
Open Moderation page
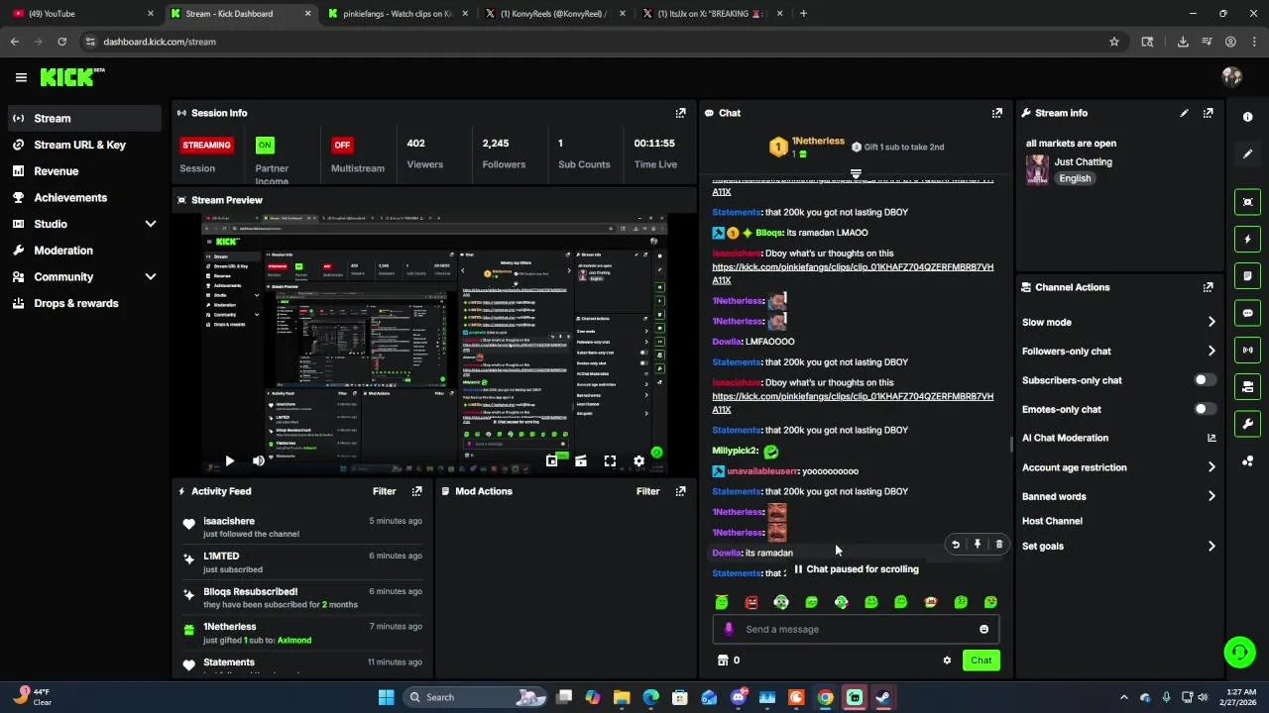tap(83, 251)
